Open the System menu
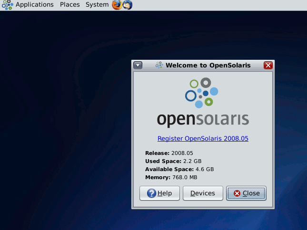This screenshot has width=307, height=230. [x=97, y=4]
